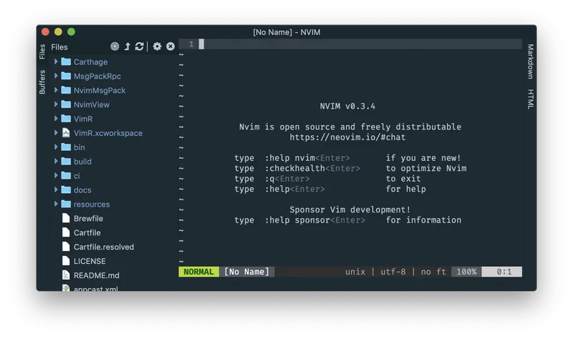Click the show current buffer target icon
The image size is (573, 339).
click(x=115, y=46)
